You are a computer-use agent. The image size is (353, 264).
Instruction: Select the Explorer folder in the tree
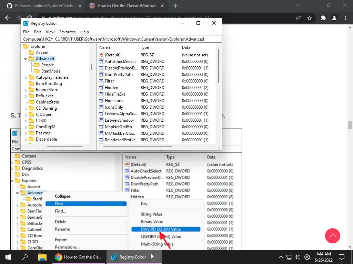(x=26, y=46)
